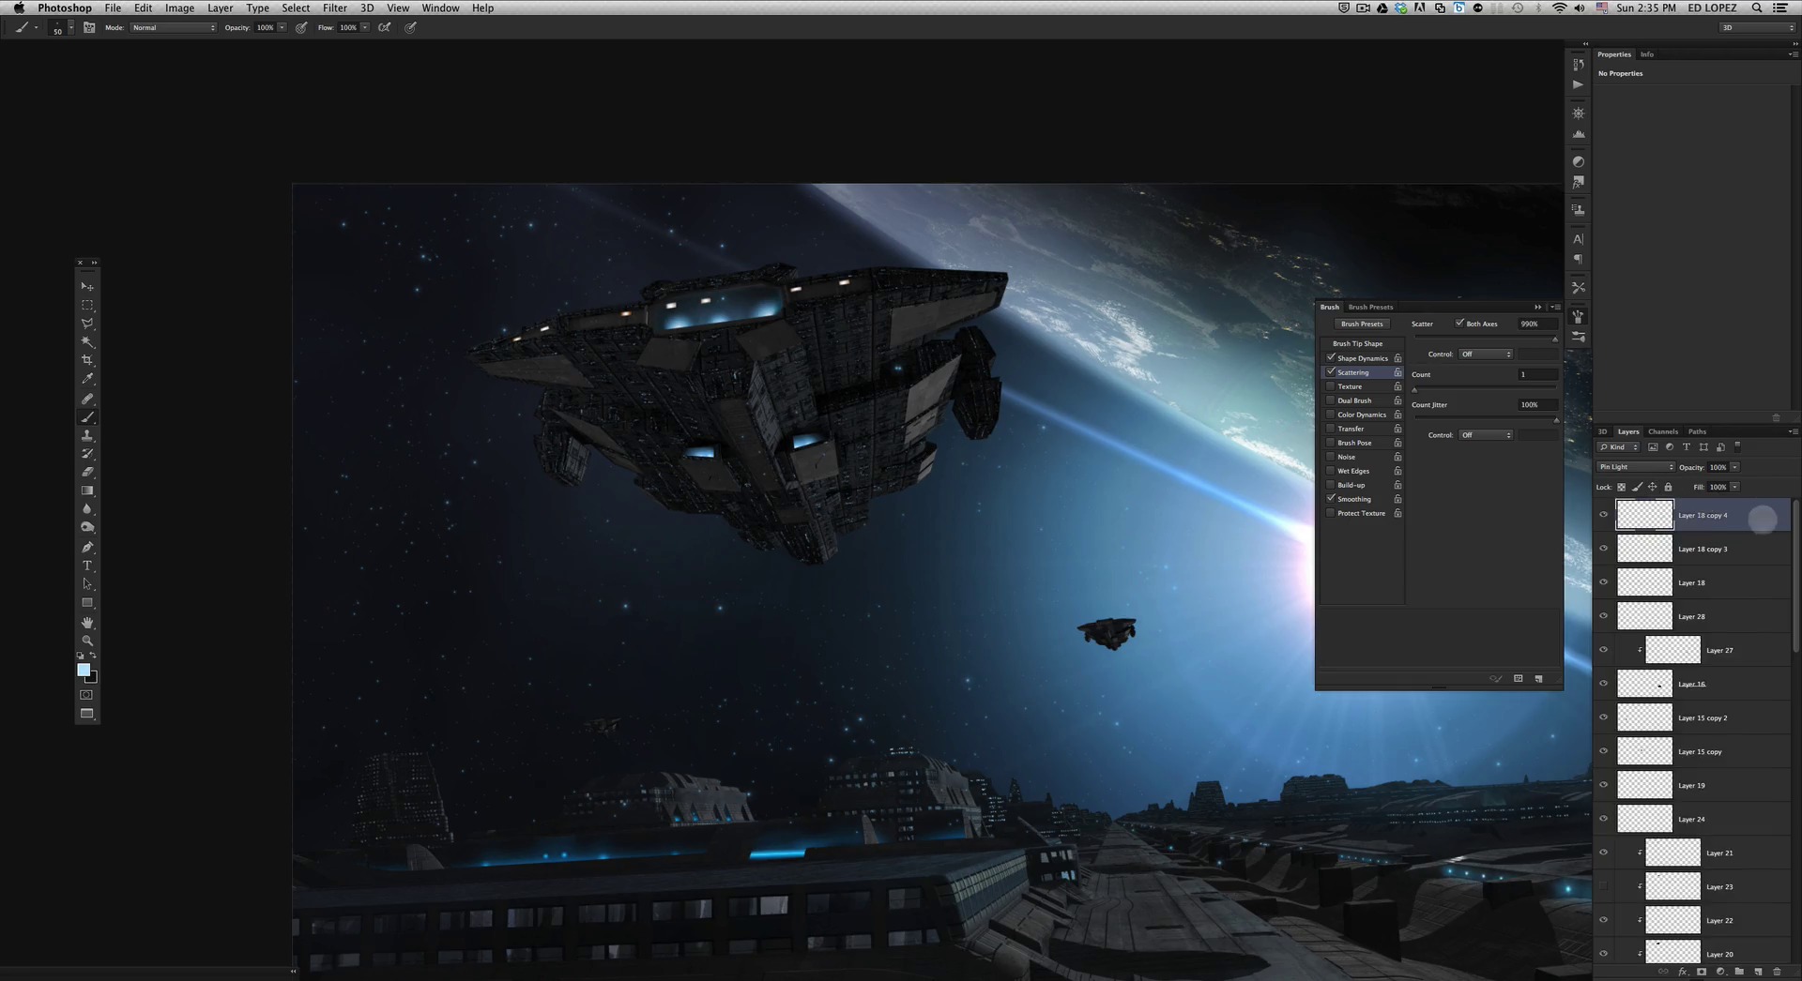Image resolution: width=1802 pixels, height=981 pixels.
Task: Select the Rectangular Marquee tool
Action: click(x=87, y=305)
